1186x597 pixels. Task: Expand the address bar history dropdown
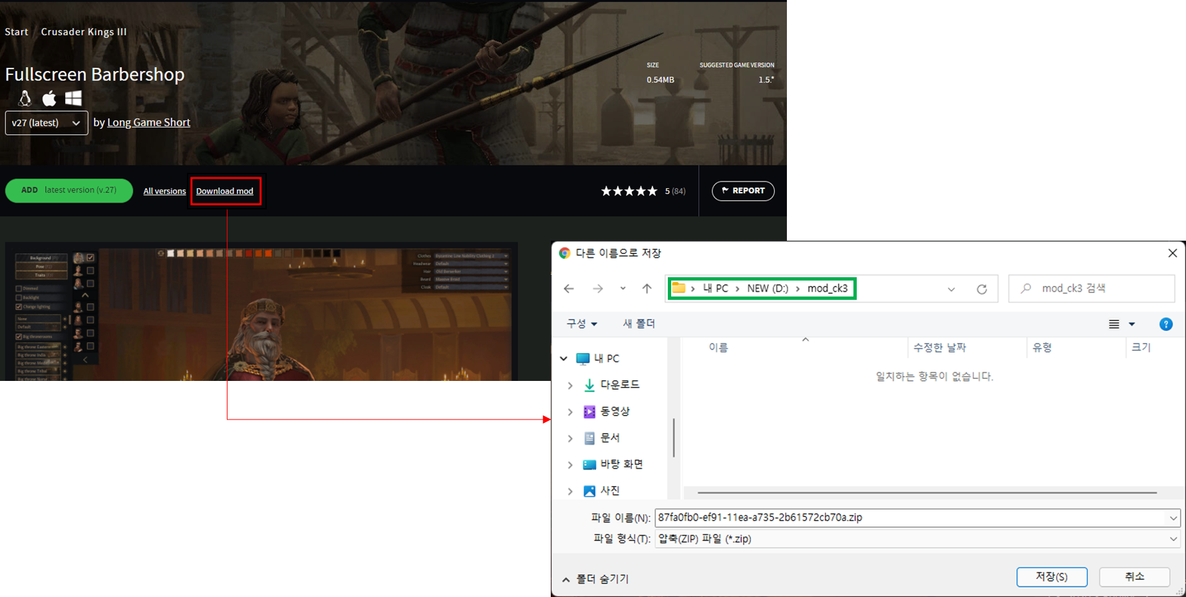[x=951, y=289]
